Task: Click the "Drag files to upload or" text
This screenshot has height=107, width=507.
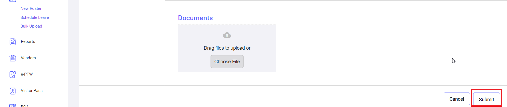Action: pyautogui.click(x=227, y=48)
